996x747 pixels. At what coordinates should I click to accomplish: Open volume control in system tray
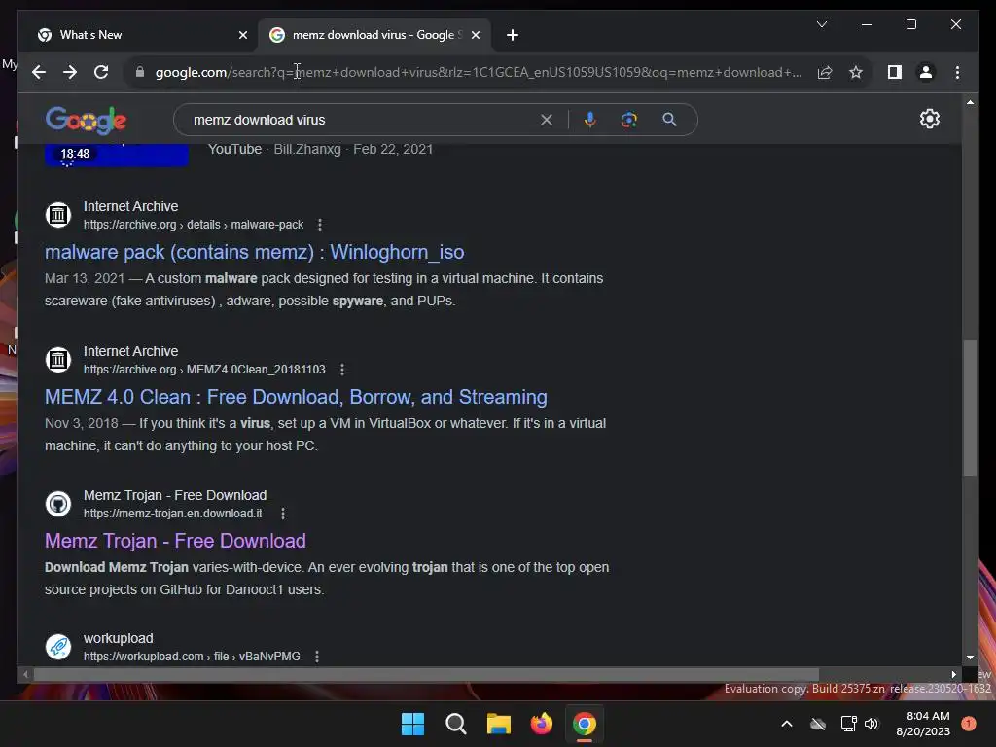[x=871, y=724]
